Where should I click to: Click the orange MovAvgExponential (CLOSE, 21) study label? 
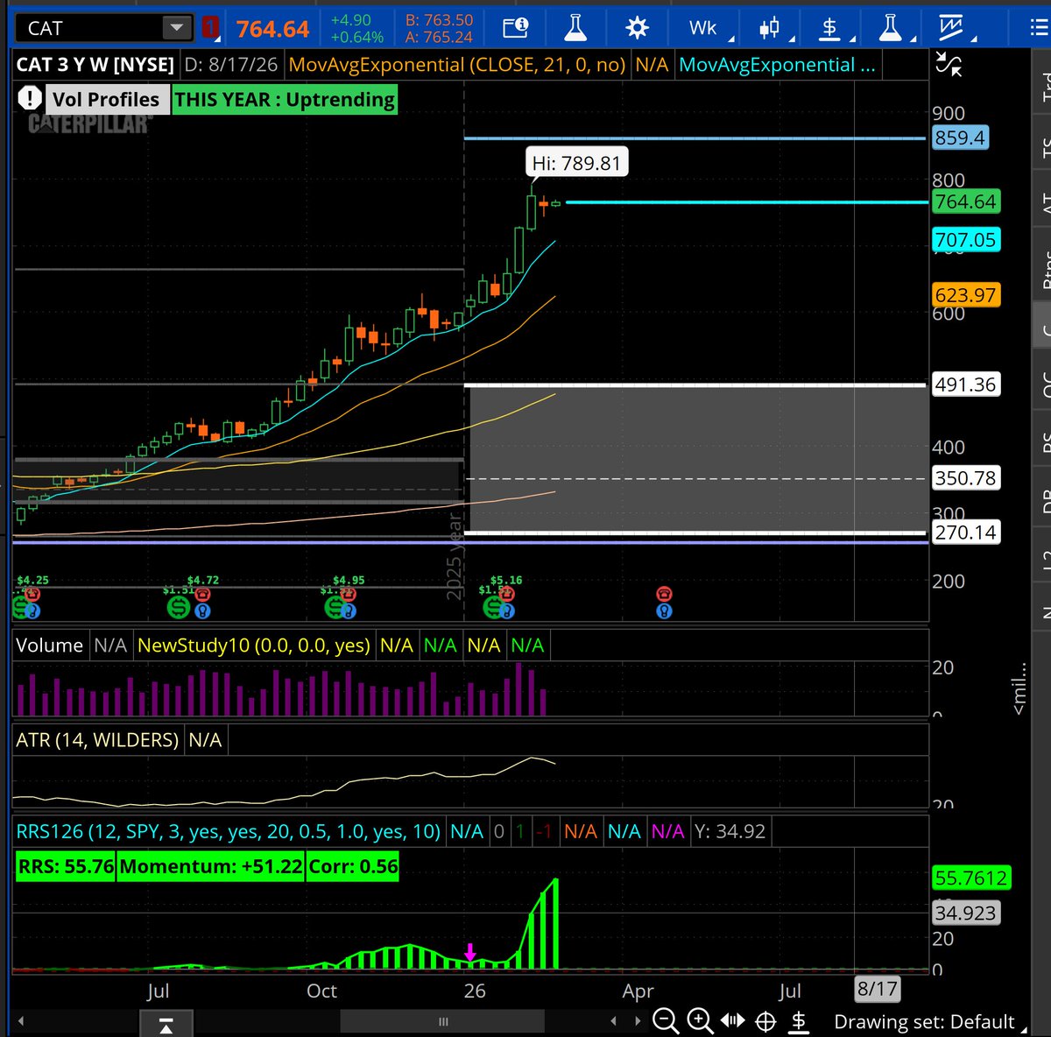(457, 65)
